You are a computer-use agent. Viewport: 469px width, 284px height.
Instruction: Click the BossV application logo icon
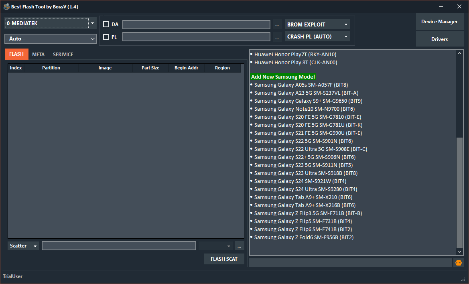pos(6,6)
